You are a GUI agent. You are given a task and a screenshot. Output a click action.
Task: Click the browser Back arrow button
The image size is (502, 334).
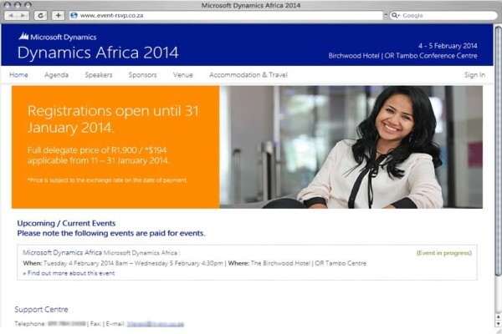(11, 15)
